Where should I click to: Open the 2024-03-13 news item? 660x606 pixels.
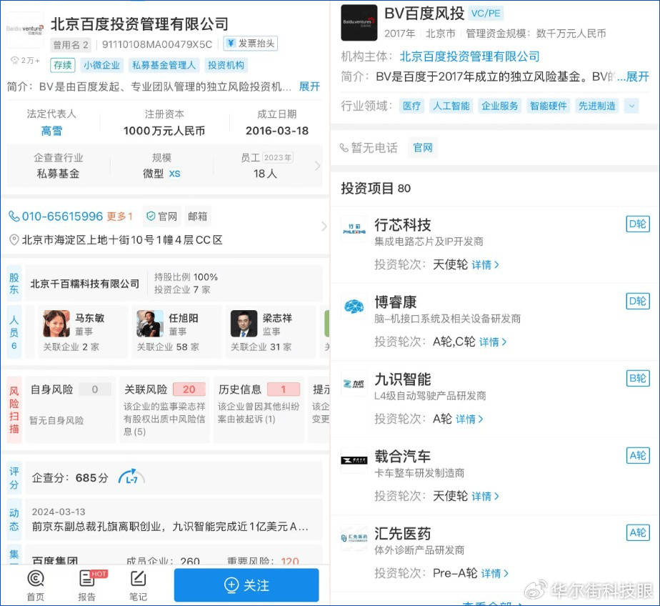[174, 520]
